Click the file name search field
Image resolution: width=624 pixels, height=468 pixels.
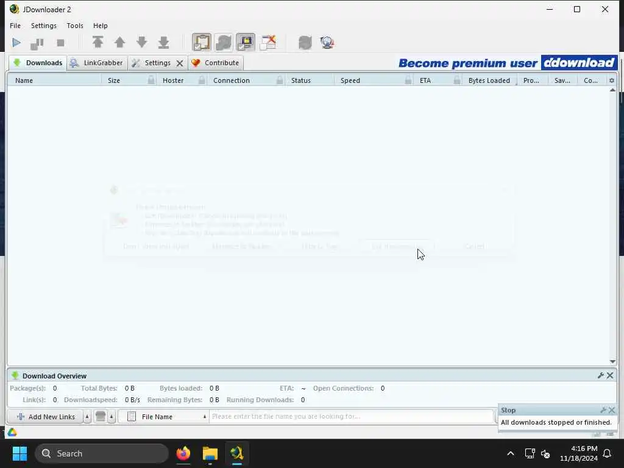coord(352,416)
